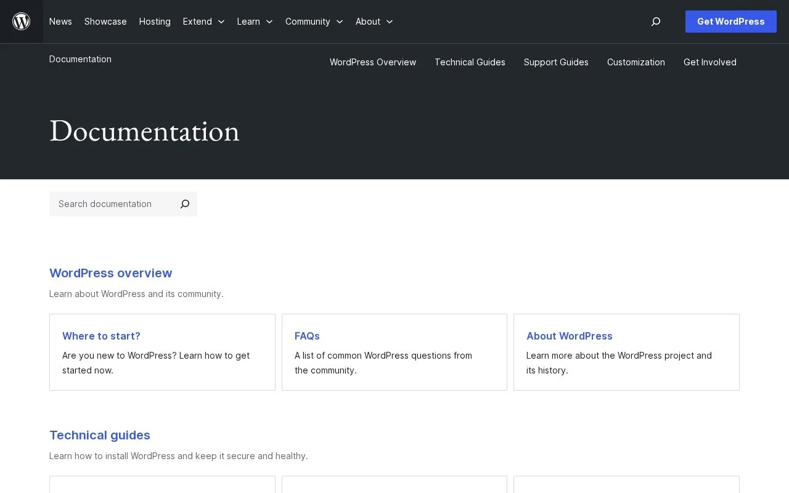Open the FAQs card link
The height and width of the screenshot is (493, 789).
tap(307, 336)
